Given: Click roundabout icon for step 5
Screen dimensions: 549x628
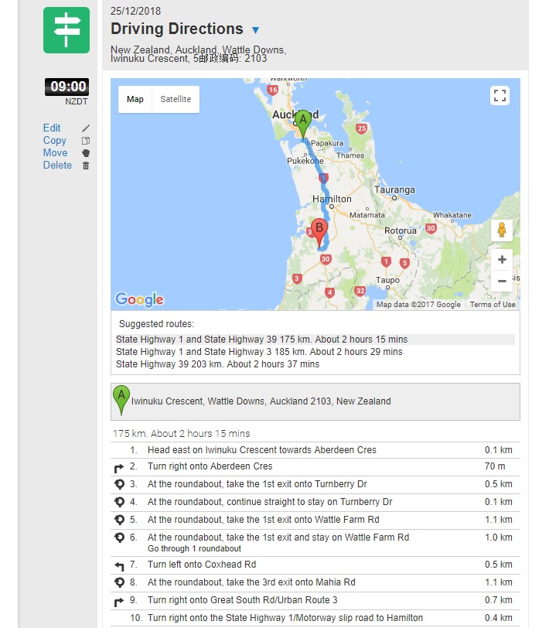Looking at the screenshot, I should pos(119,520).
